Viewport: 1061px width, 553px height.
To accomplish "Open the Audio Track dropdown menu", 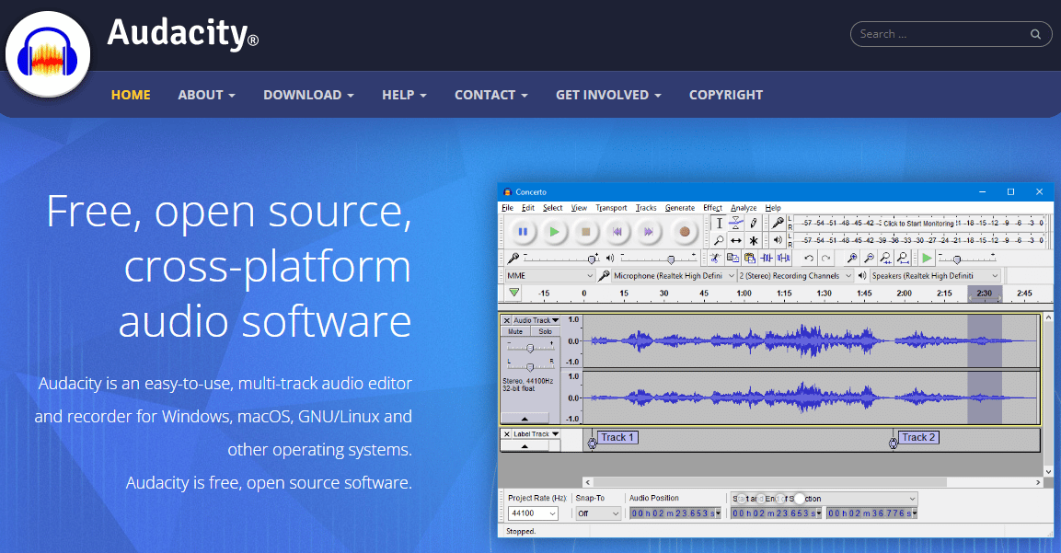I will [x=536, y=320].
